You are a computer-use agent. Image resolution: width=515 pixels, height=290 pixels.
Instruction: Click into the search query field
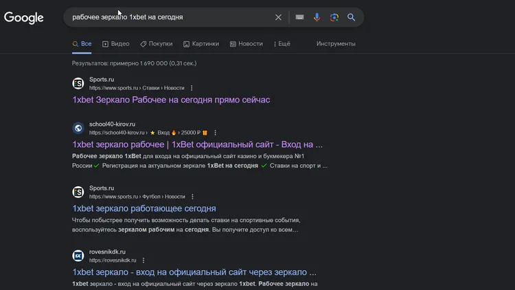tap(171, 17)
